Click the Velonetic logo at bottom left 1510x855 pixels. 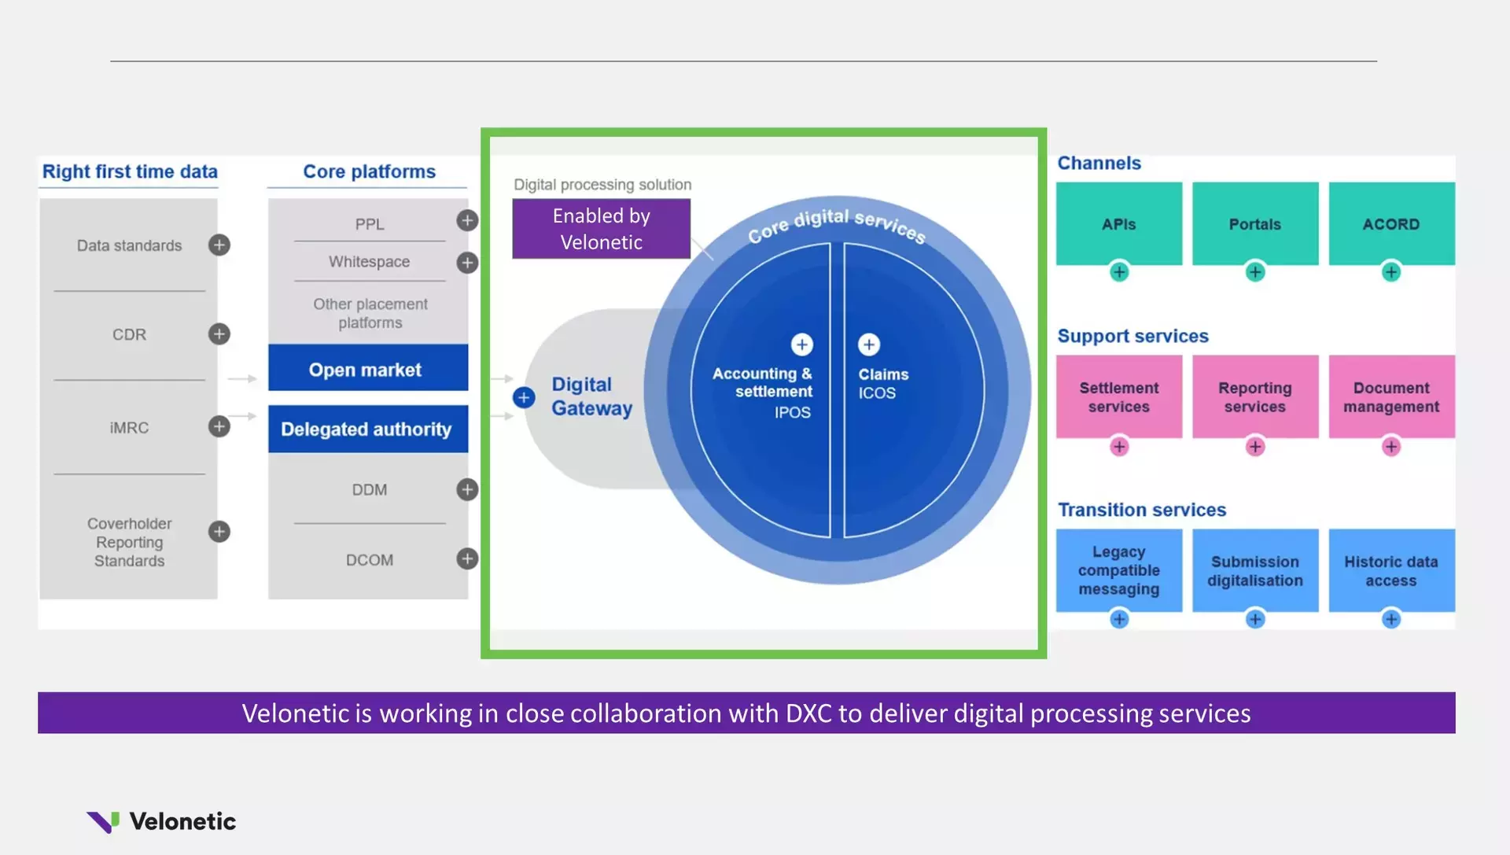point(161,820)
